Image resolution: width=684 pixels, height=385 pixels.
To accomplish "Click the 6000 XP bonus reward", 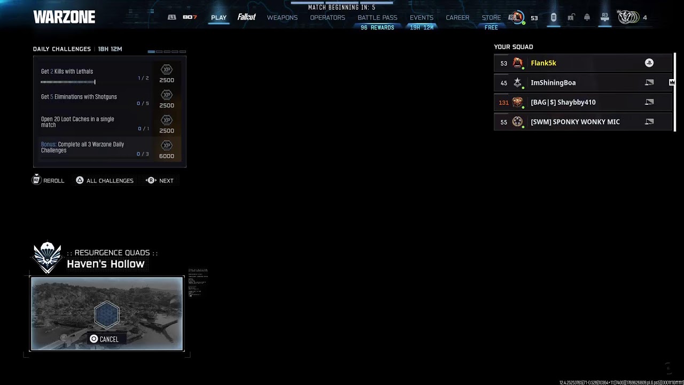I will 167,156.
